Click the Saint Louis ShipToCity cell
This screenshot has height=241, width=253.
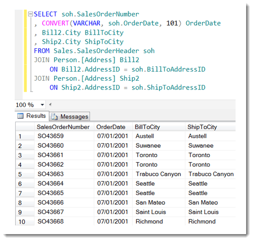[210, 212]
